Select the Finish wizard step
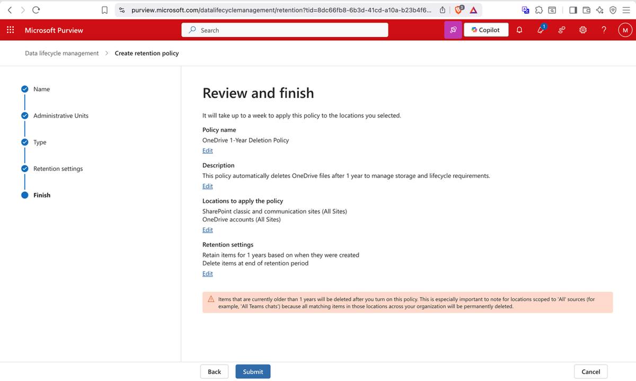Screen dimensions: 636x381 point(42,195)
